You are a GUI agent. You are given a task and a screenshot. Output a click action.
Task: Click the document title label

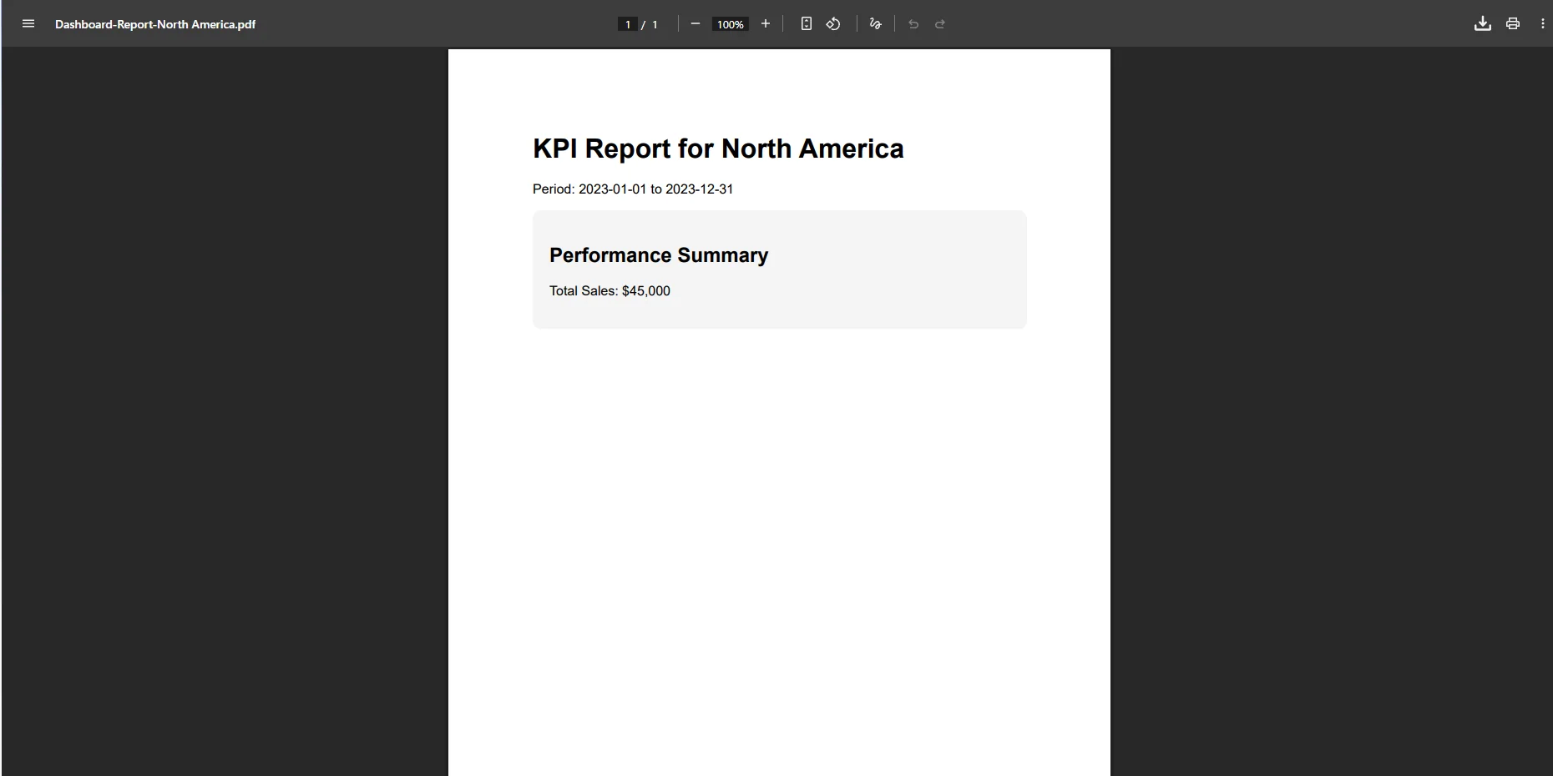[x=154, y=24]
